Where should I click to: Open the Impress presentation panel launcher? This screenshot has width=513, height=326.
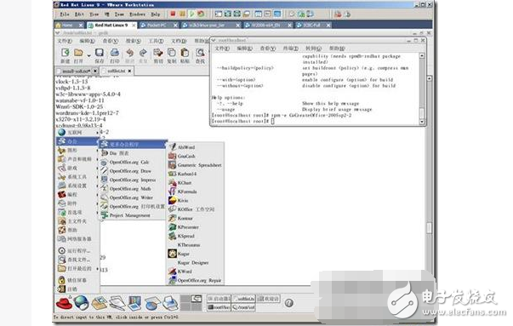(x=134, y=303)
